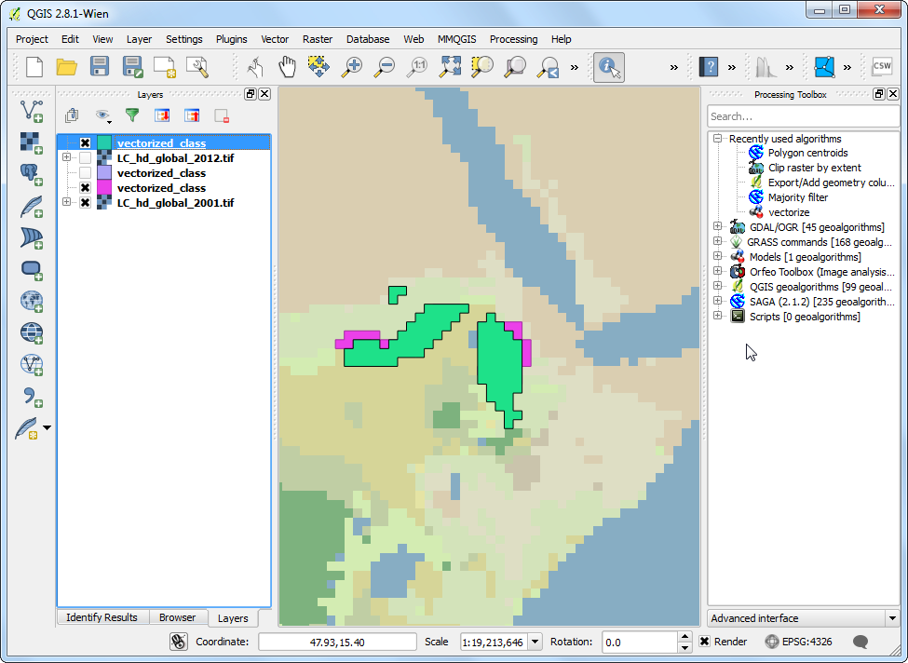Screen dimensions: 908x663
Task: Pan the map to the selection
Action: click(x=318, y=67)
